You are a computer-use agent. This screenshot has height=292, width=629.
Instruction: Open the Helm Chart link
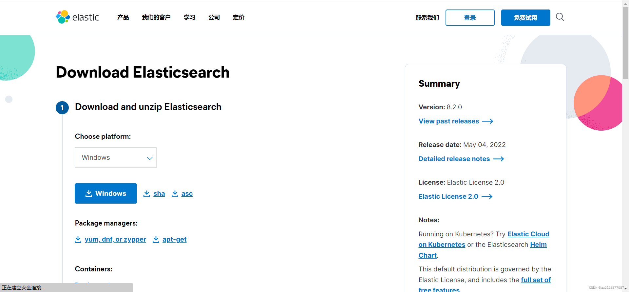538,245
